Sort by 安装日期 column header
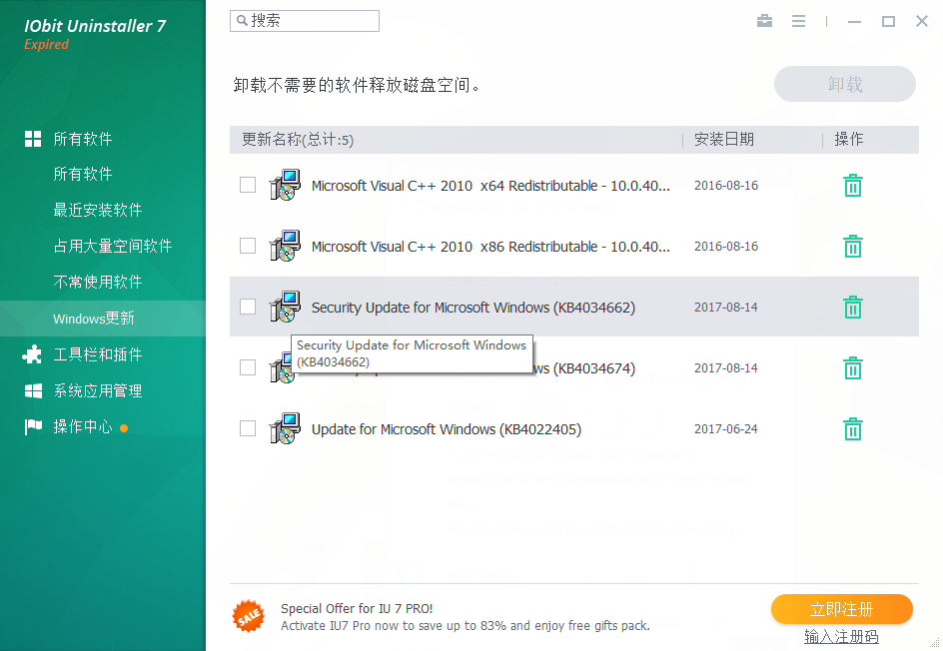Viewport: 943px width, 651px height. tap(724, 140)
